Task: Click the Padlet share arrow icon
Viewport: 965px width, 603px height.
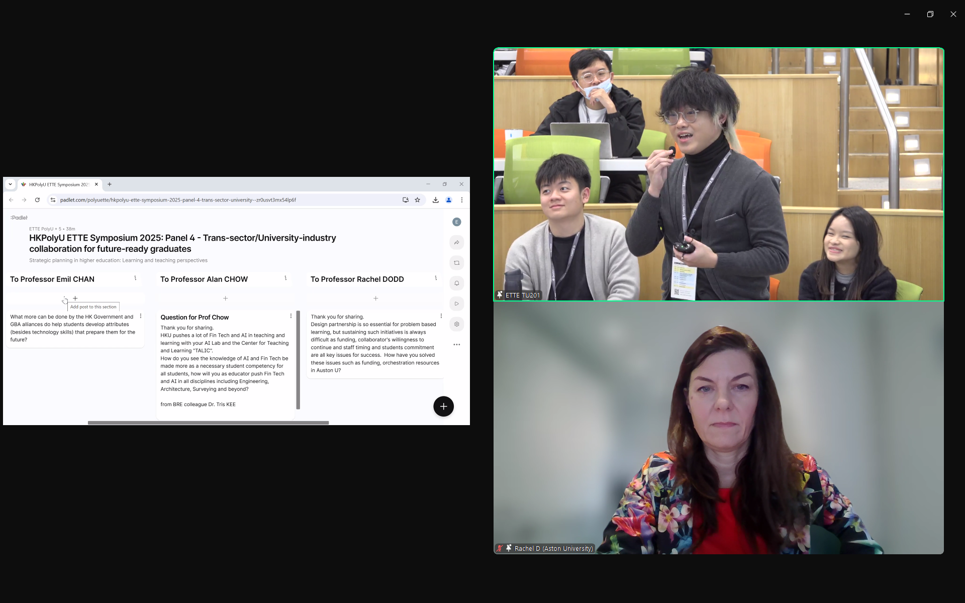Action: (456, 243)
